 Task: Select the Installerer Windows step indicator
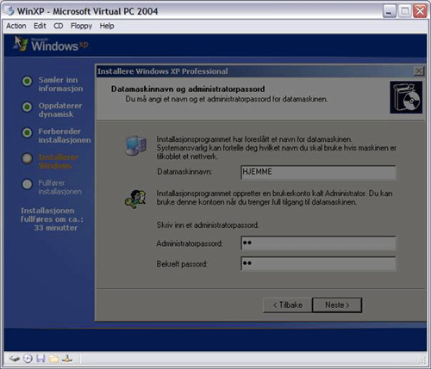click(28, 158)
